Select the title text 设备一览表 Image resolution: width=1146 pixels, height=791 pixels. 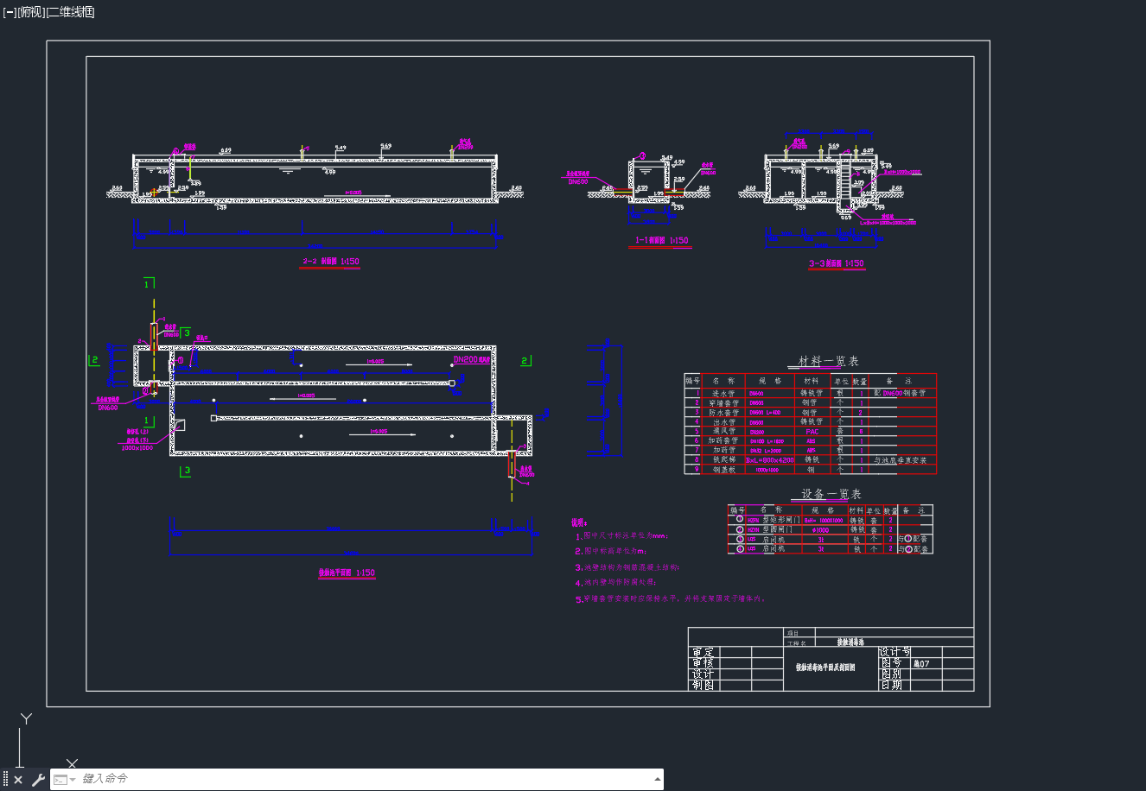pos(831,494)
